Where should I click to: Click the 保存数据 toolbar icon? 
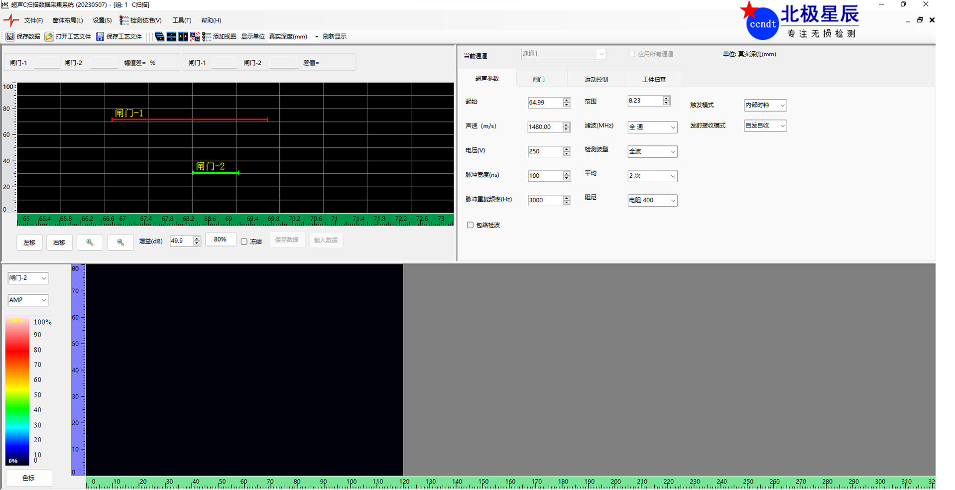point(10,36)
